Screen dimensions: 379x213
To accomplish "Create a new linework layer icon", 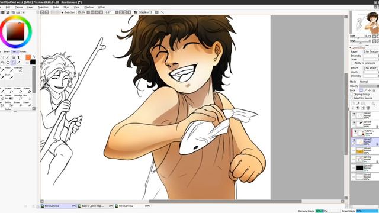I will [x=358, y=104].
